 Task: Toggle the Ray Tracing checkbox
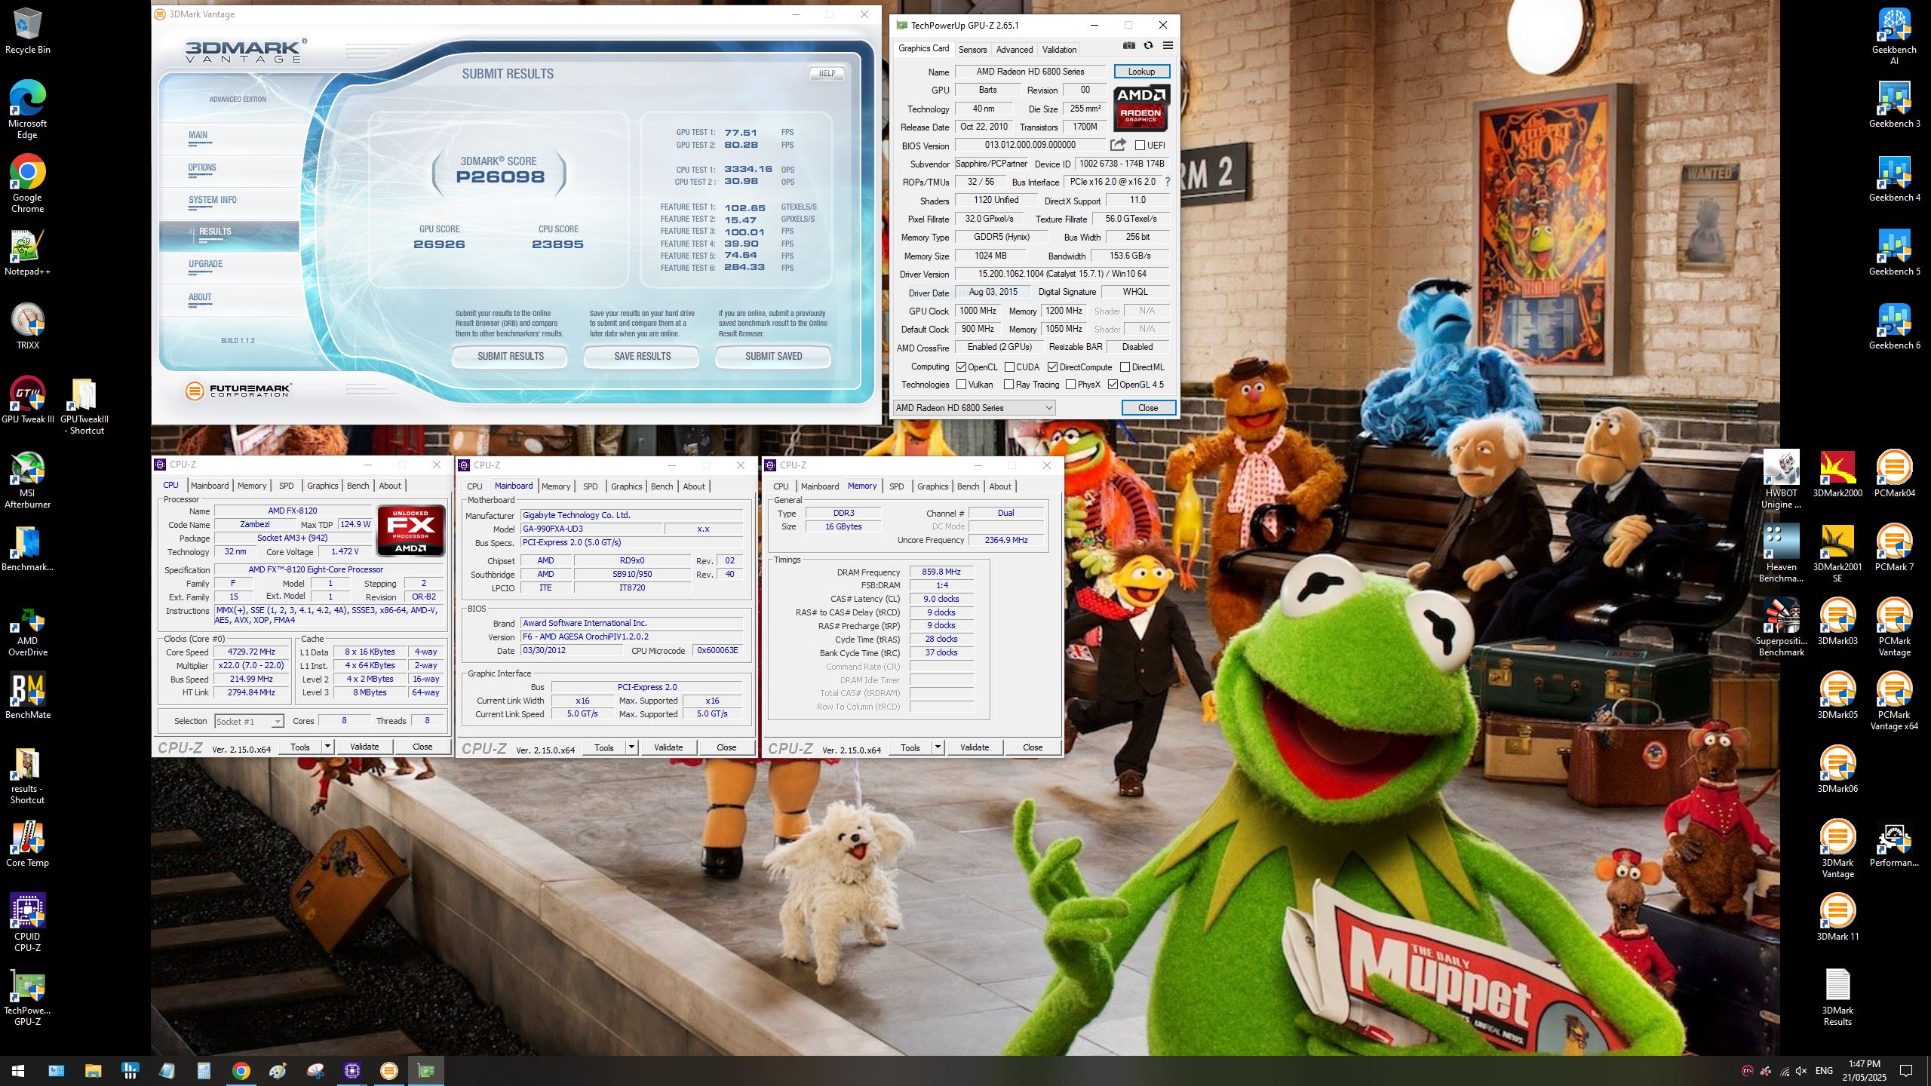pyautogui.click(x=1009, y=385)
